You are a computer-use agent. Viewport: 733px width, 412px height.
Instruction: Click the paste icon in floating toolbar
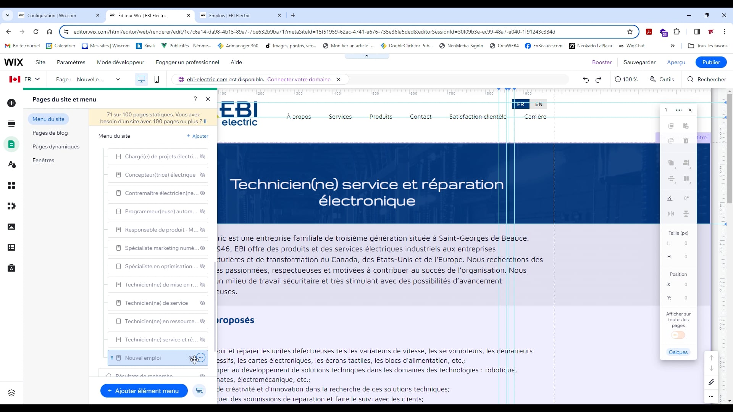686,126
